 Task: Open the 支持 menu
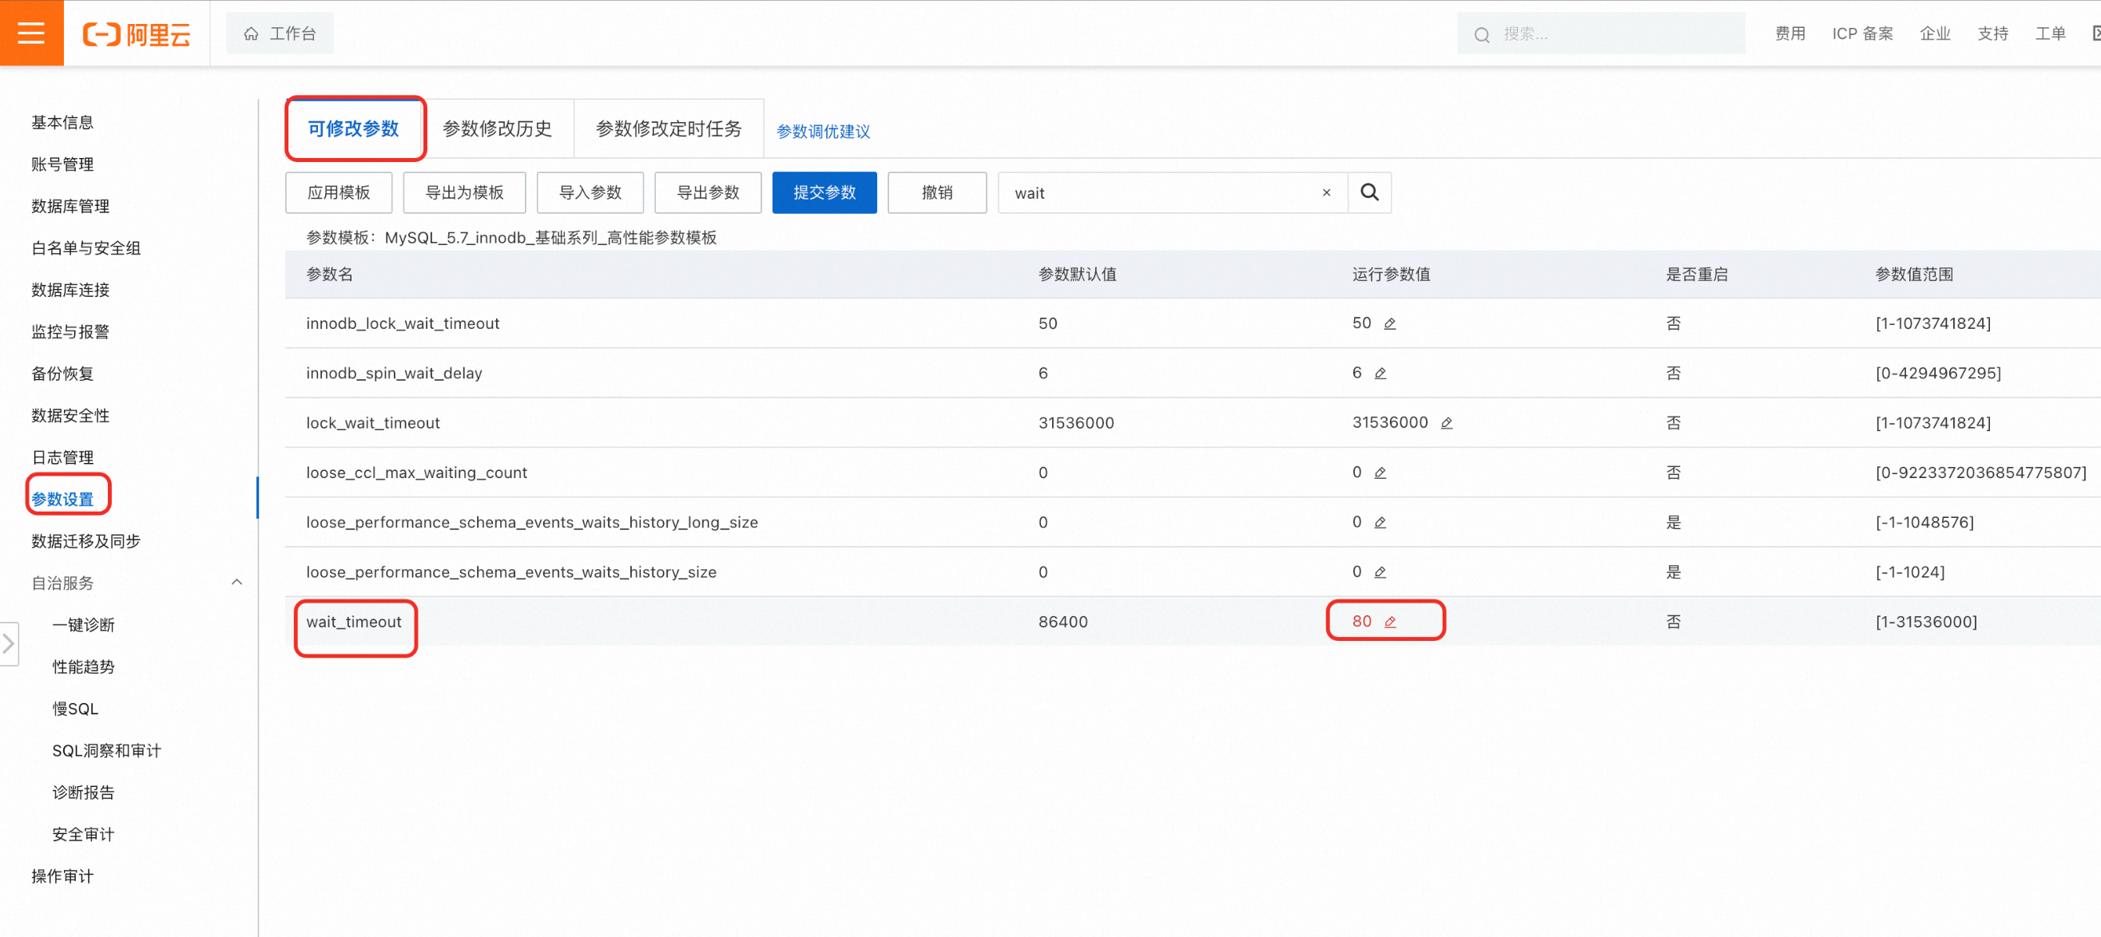pos(1992,34)
